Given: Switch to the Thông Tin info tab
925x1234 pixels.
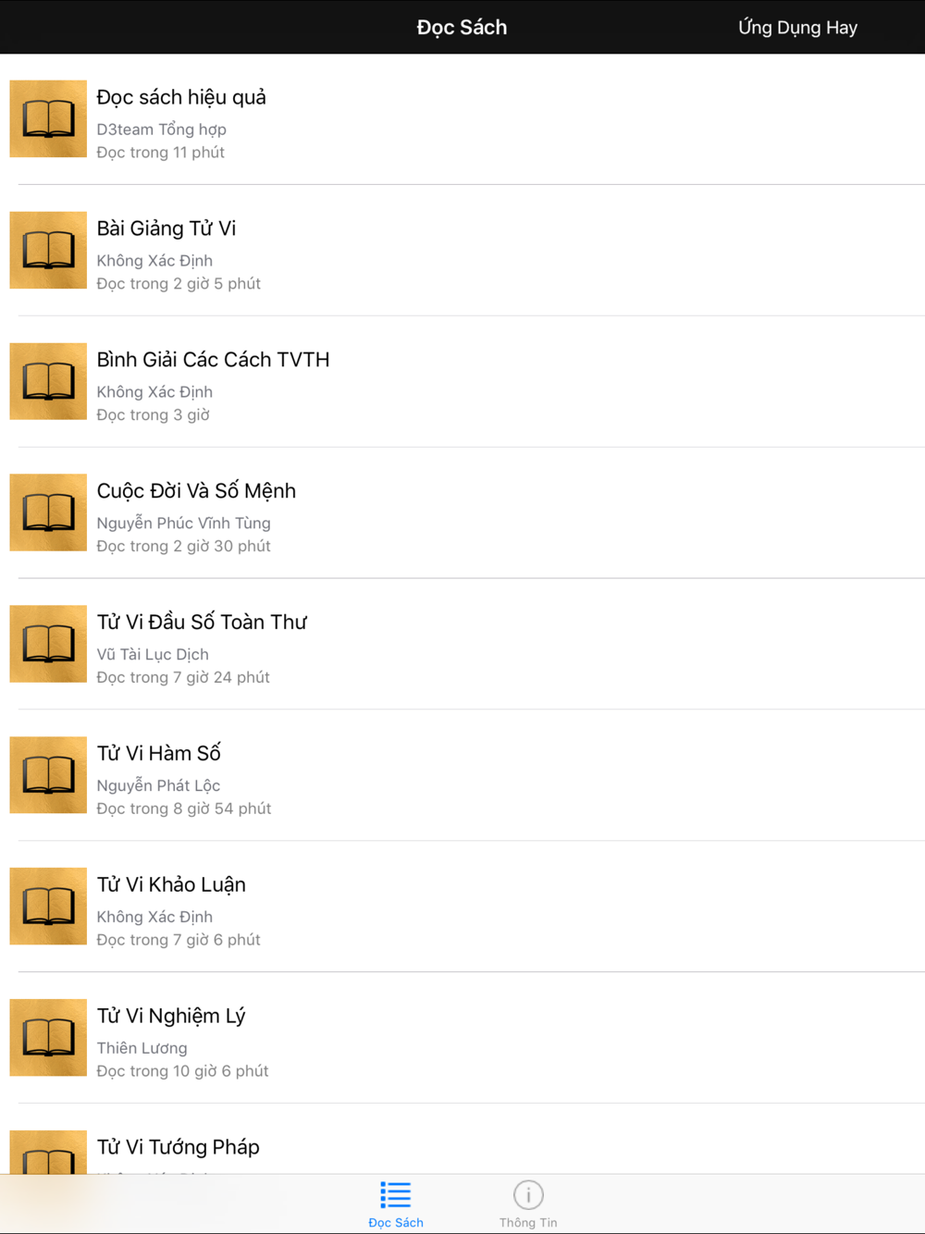Looking at the screenshot, I should (528, 1203).
